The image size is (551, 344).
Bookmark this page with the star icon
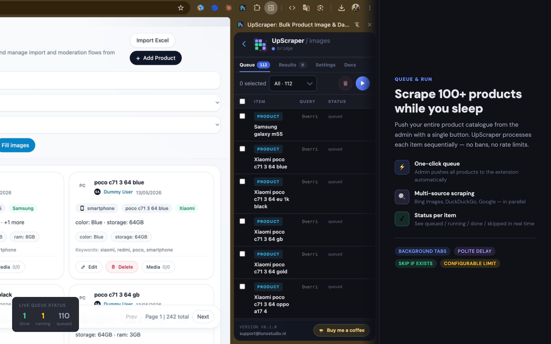181,8
